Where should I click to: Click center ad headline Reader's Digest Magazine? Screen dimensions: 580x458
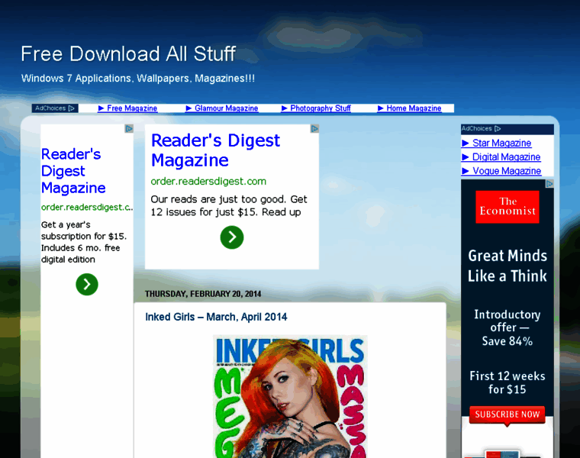coord(216,150)
